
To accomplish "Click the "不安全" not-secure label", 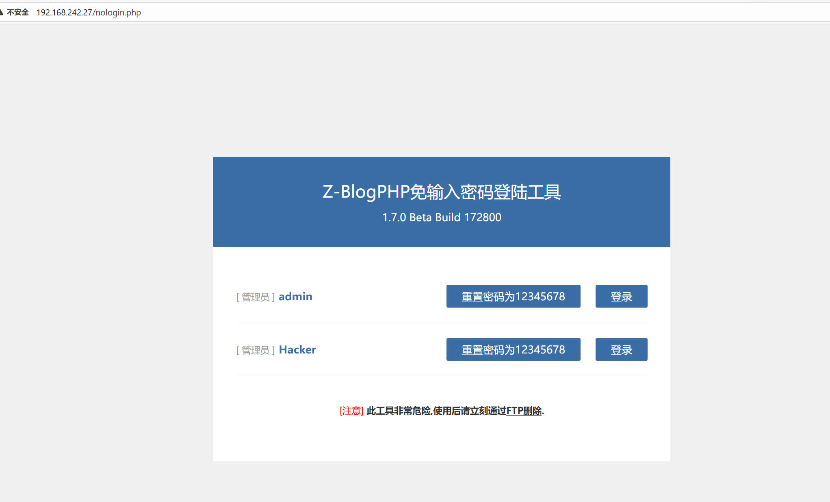I will [x=18, y=12].
